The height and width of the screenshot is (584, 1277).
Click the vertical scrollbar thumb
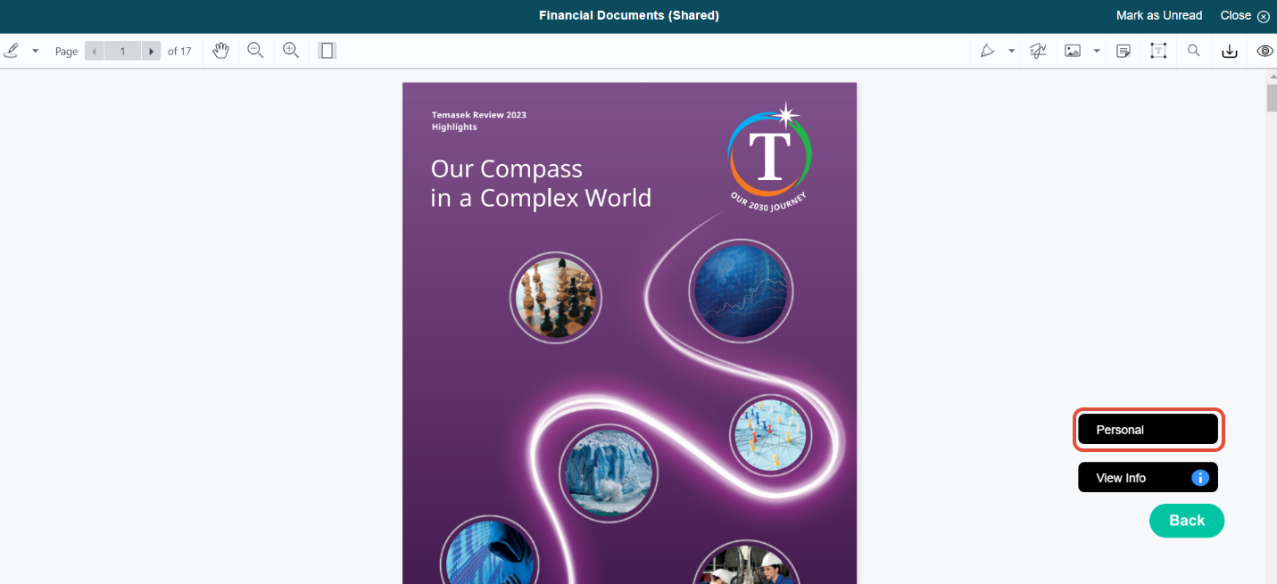(x=1271, y=97)
